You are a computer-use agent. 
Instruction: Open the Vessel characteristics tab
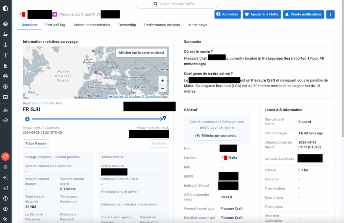(x=92, y=25)
